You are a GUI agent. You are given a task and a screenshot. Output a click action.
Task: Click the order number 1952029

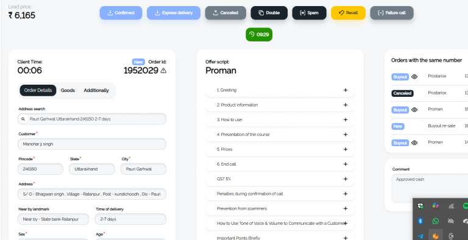[141, 71]
